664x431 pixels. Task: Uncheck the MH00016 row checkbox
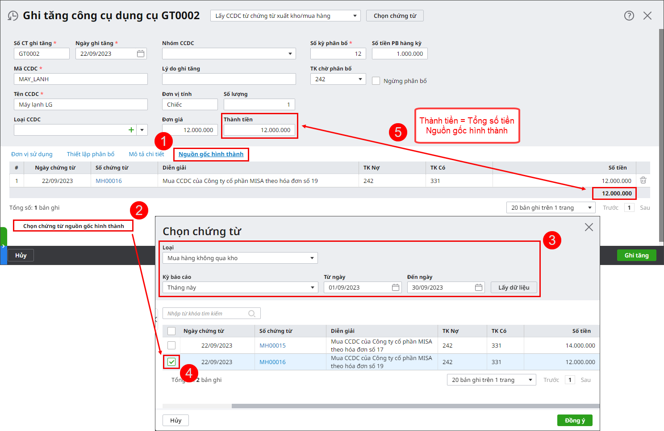[x=171, y=362]
